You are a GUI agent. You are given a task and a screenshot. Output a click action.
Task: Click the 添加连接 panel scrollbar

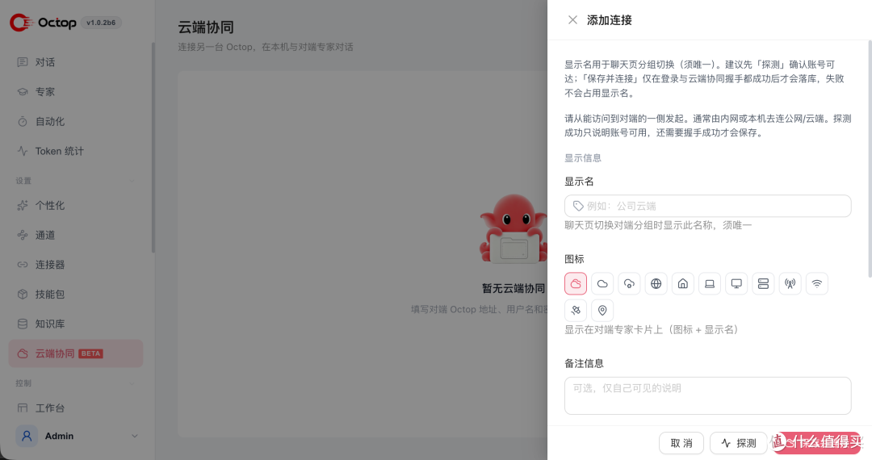pos(870,158)
